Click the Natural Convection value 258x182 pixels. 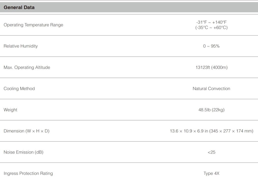coord(211,88)
